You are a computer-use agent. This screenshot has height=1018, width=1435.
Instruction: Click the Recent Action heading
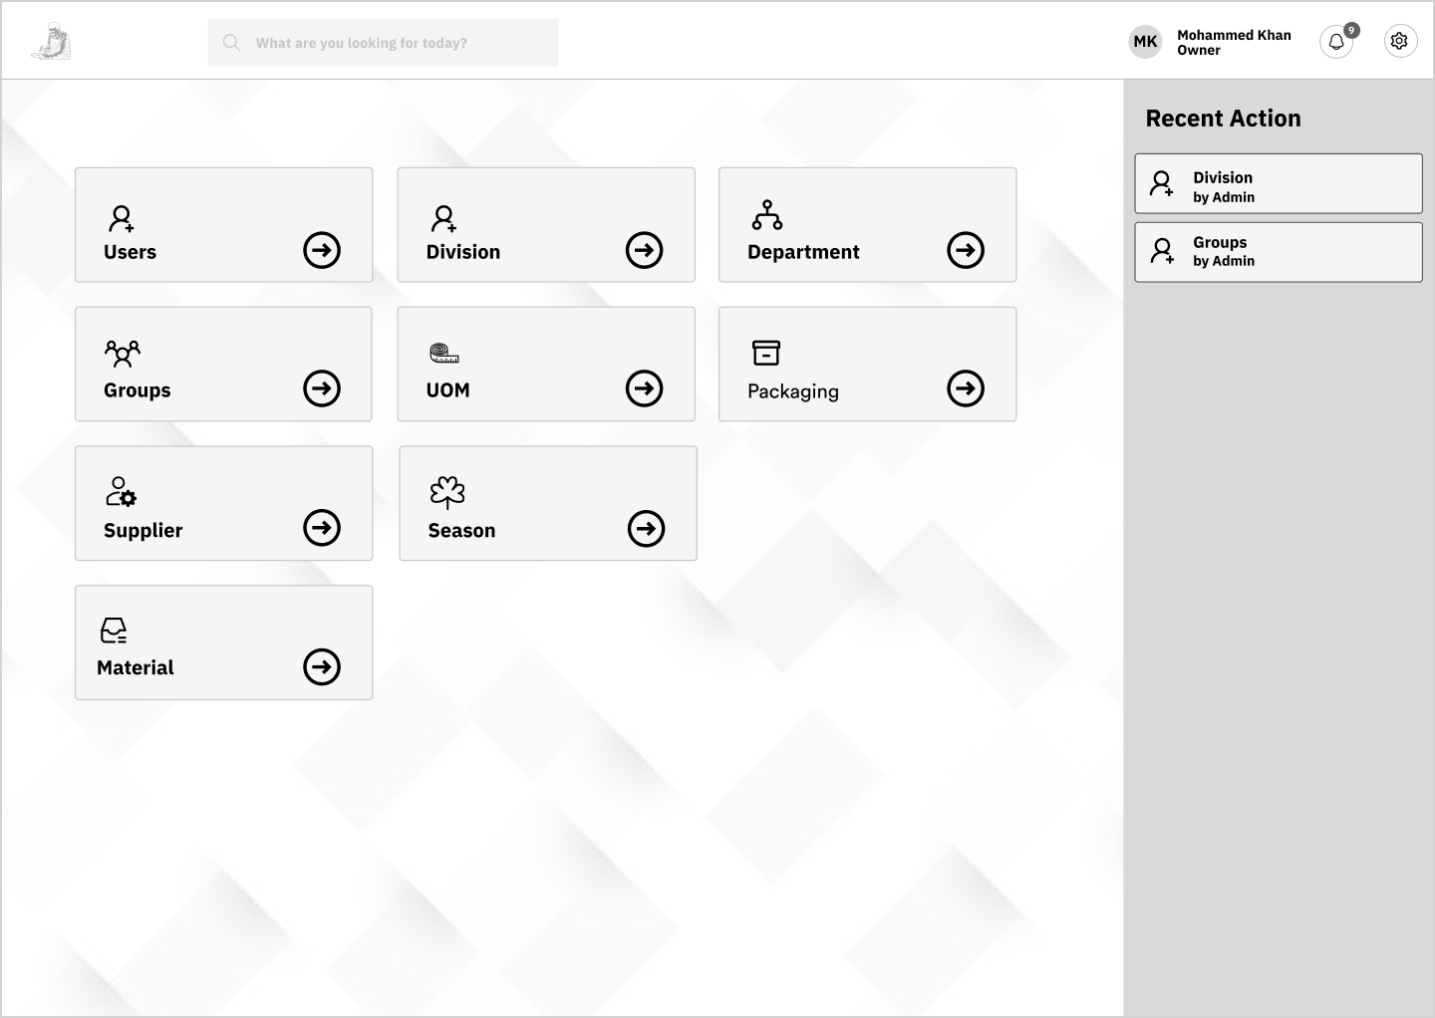[x=1224, y=119]
